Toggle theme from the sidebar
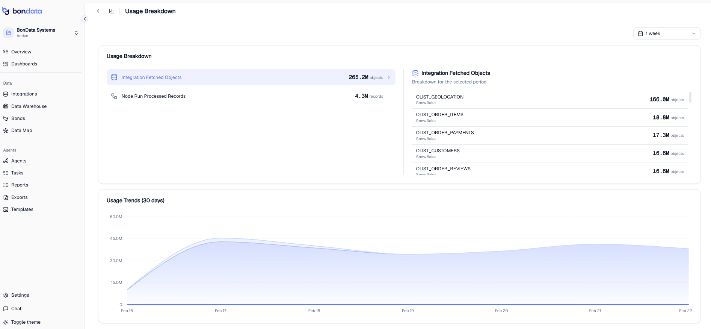 [x=22, y=322]
